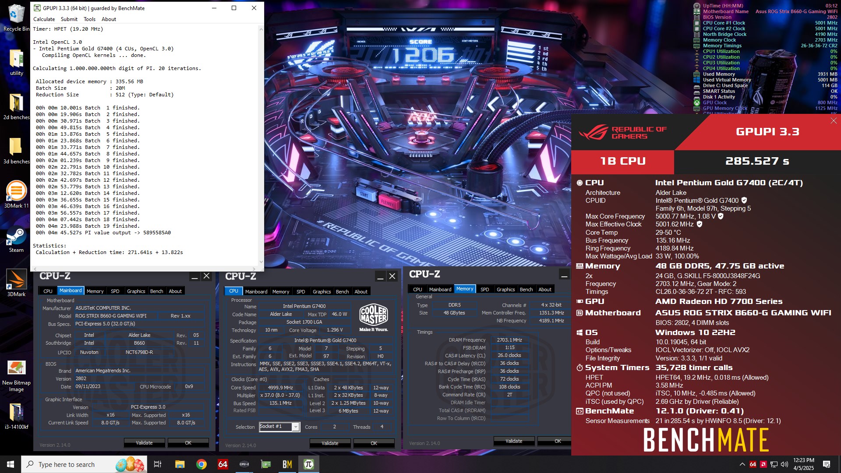This screenshot has width=841, height=473.
Task: Select the PI value output line 5895585A0
Action: click(x=103, y=233)
